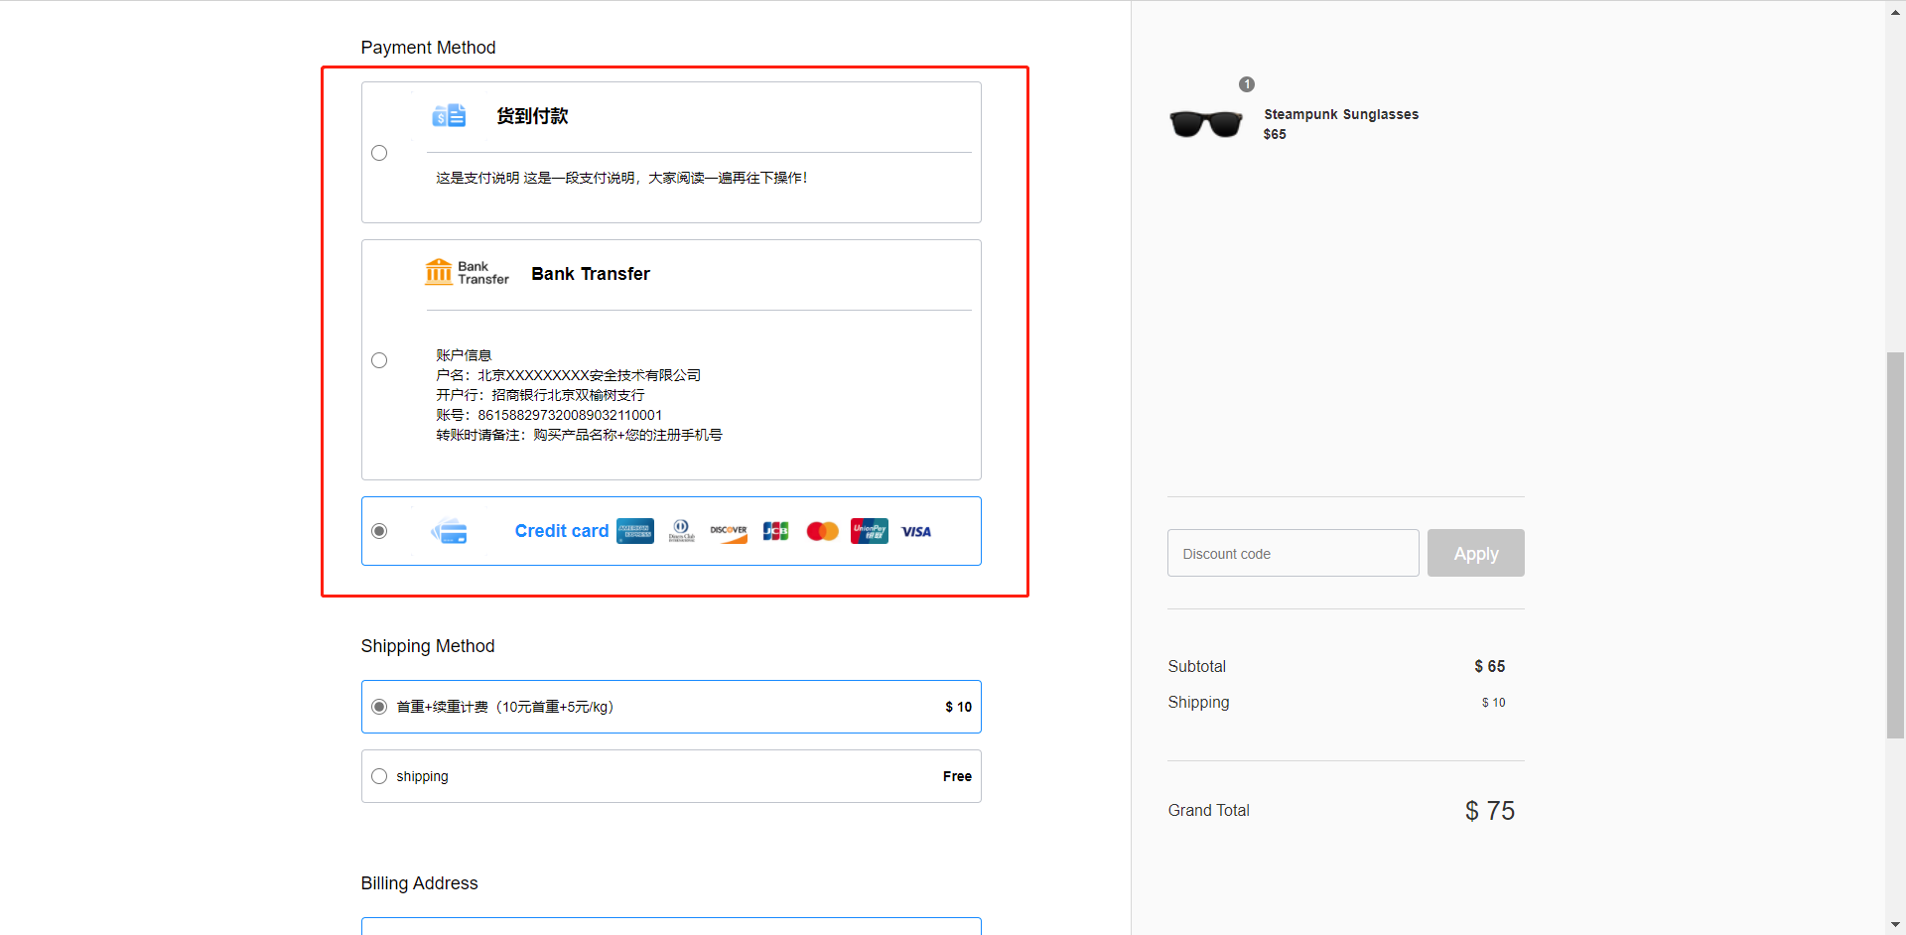Select the 货到付款 payment radio button
Image resolution: width=1906 pixels, height=935 pixels.
pyautogui.click(x=379, y=153)
